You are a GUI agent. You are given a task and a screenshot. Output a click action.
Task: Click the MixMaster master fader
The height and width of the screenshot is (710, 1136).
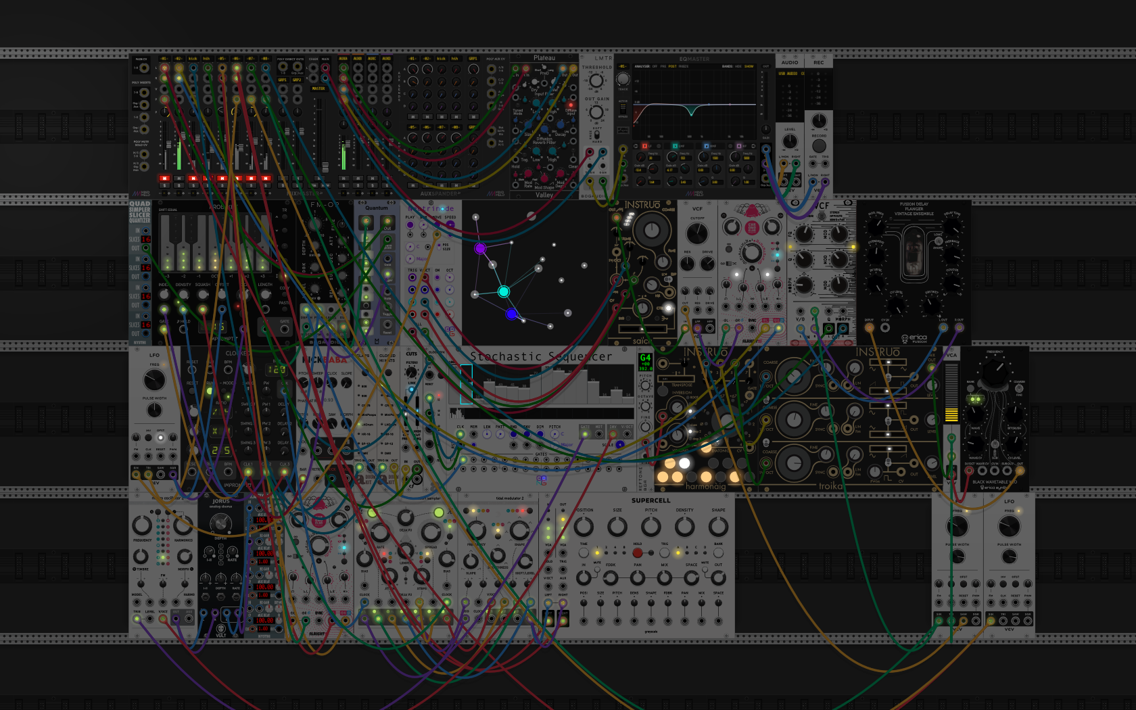tap(325, 166)
